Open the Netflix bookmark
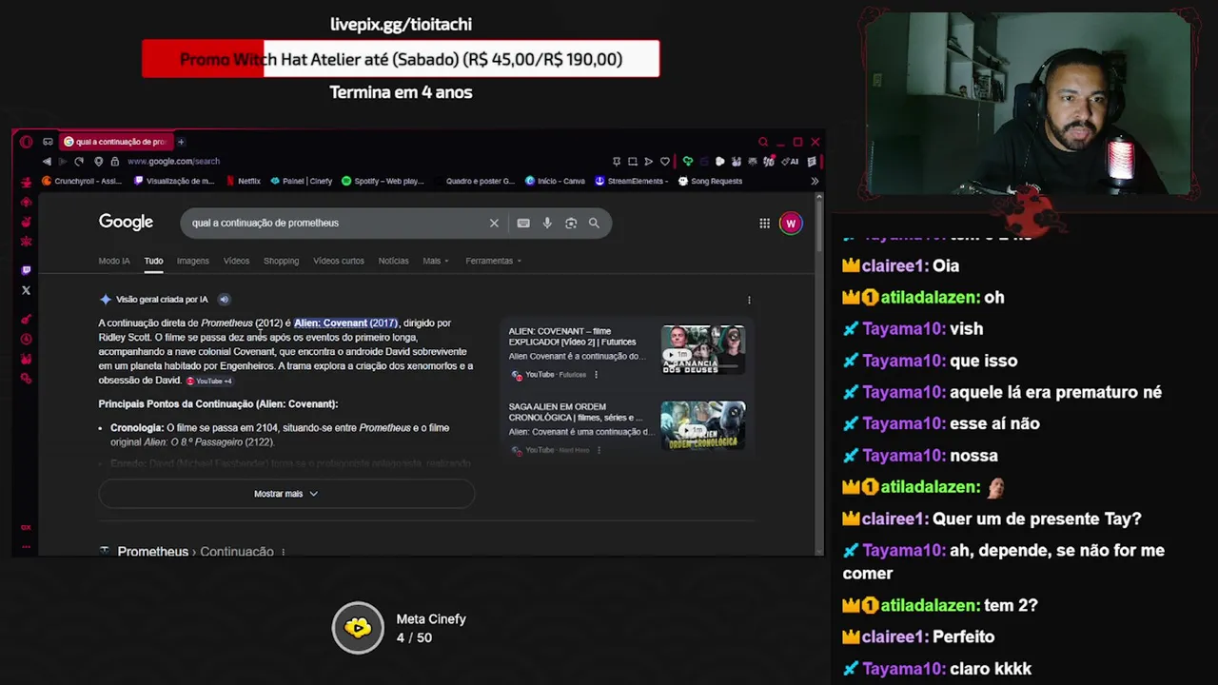 click(x=243, y=181)
